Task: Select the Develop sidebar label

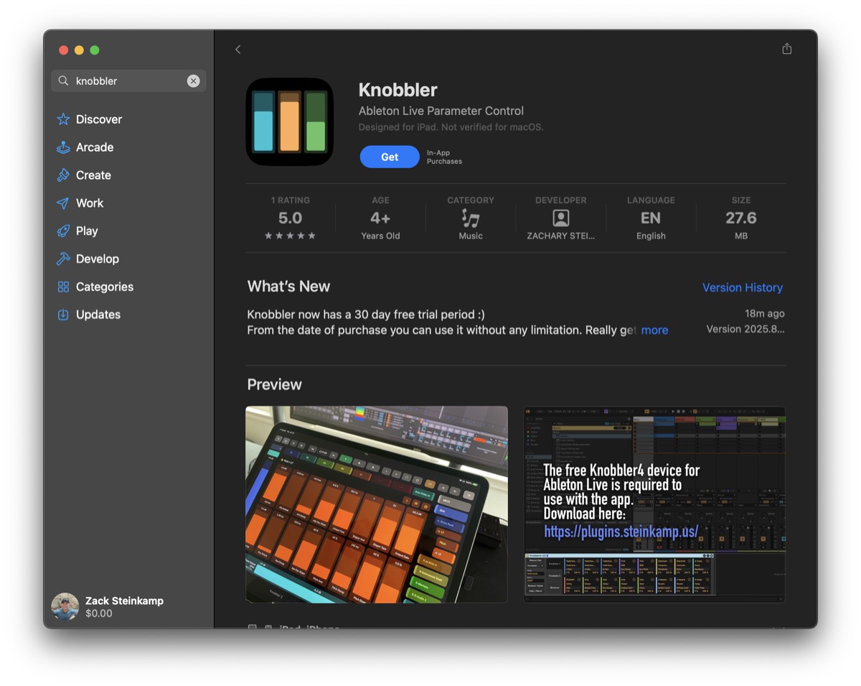Action: point(98,259)
